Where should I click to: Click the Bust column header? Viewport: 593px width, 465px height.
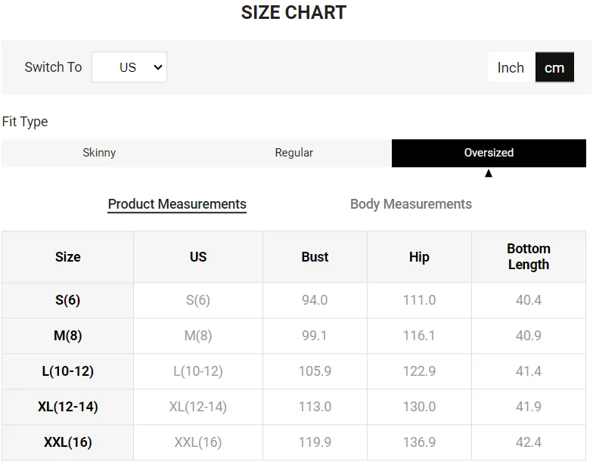click(315, 257)
